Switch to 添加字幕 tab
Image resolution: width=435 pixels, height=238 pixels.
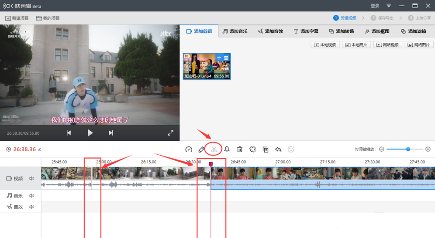306,31
